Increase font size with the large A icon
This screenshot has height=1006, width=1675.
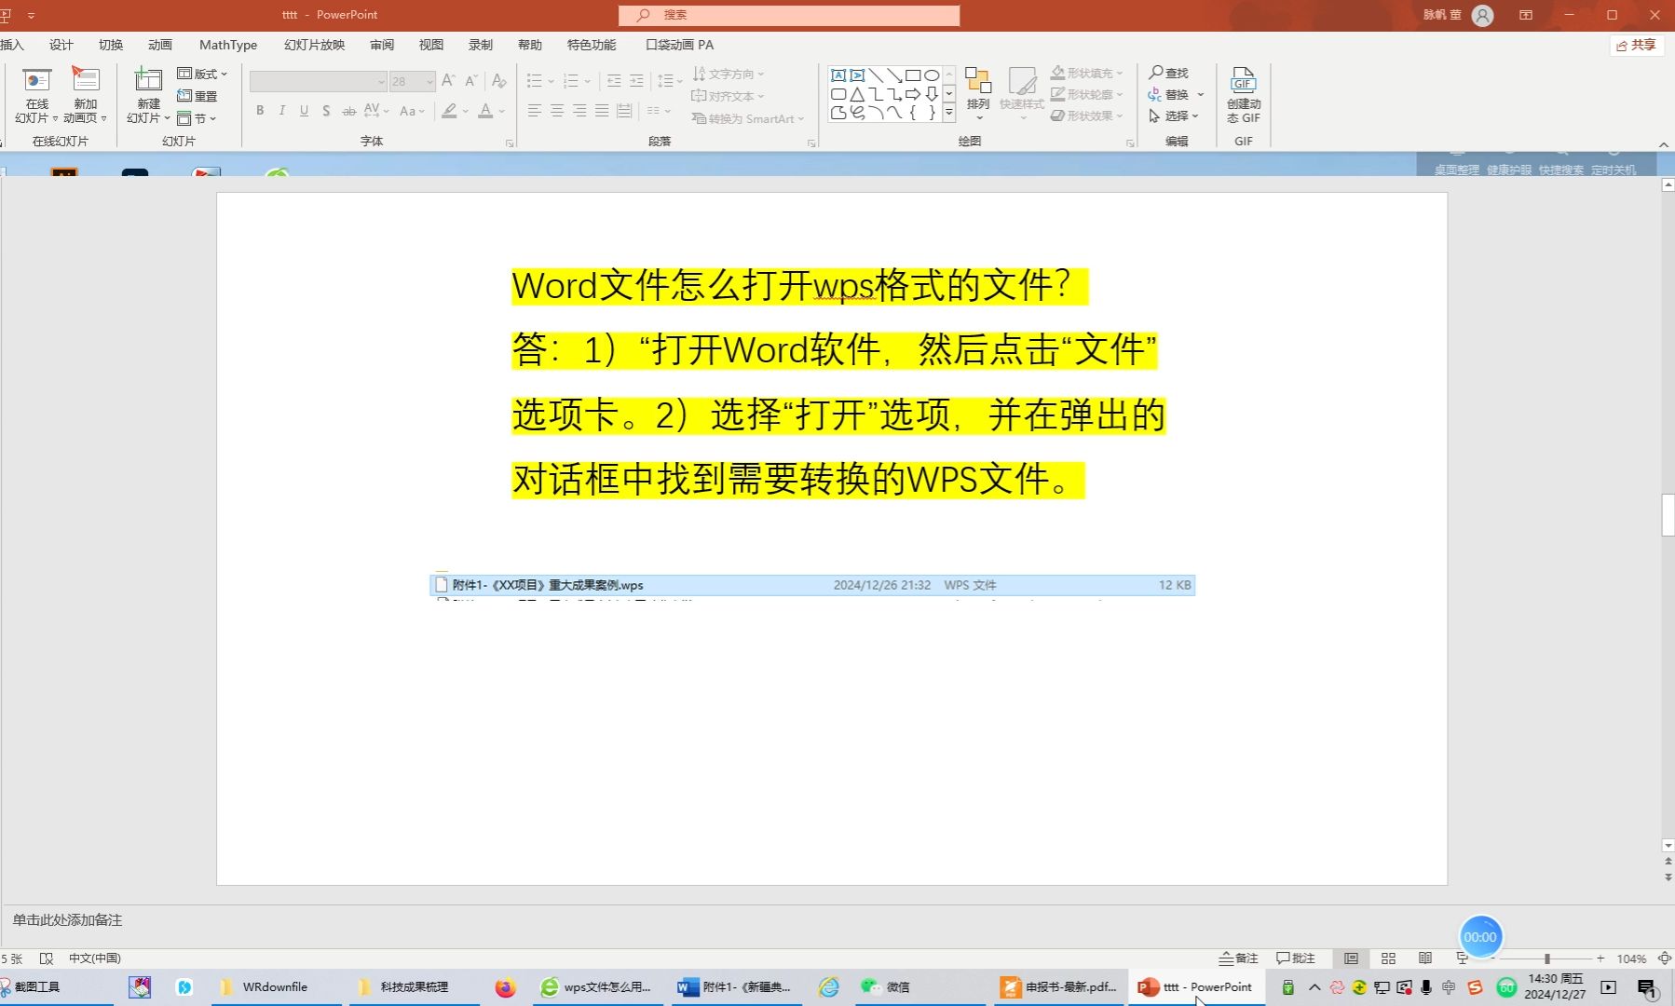pyautogui.click(x=449, y=81)
